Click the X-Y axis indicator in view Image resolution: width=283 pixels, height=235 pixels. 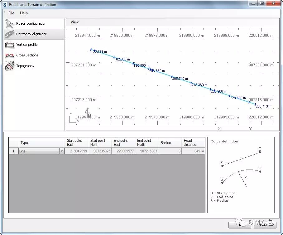tap(73, 118)
